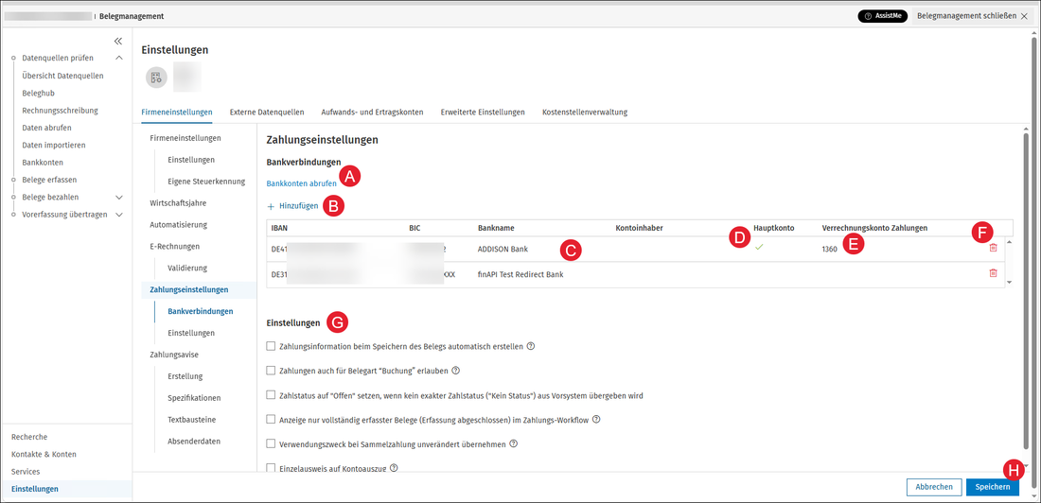Open help icon beside Belegart Buchung option

(455, 371)
